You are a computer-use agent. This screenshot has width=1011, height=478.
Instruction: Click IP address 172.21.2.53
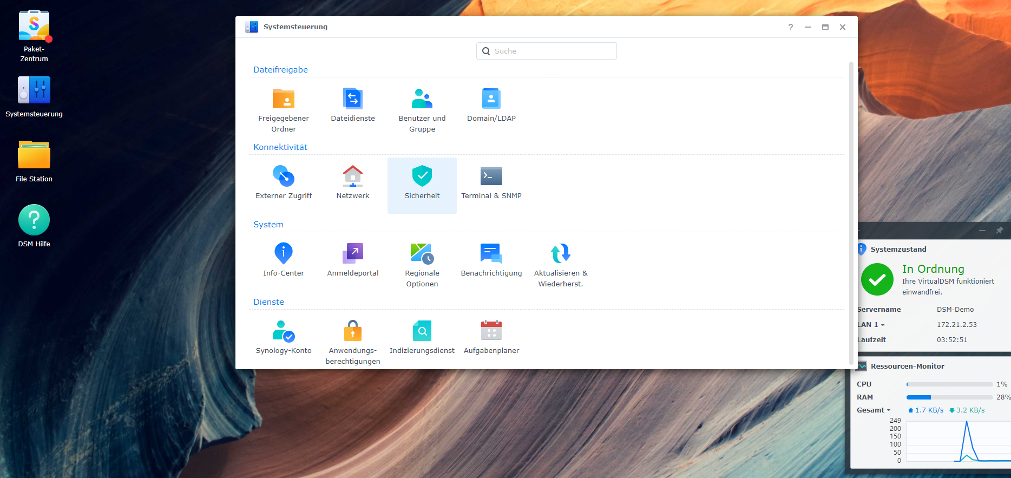(x=957, y=325)
